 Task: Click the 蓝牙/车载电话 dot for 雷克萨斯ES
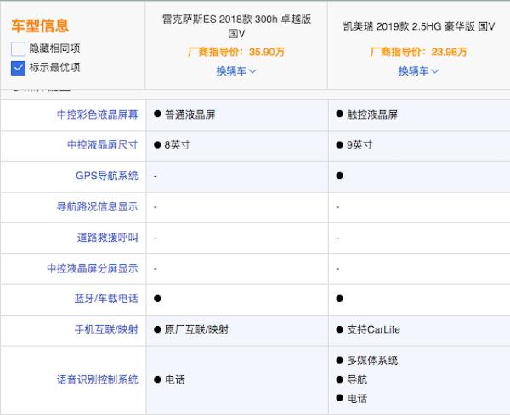[x=157, y=299]
